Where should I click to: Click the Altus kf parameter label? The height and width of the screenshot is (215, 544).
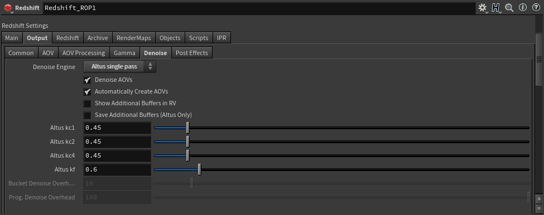click(65, 170)
